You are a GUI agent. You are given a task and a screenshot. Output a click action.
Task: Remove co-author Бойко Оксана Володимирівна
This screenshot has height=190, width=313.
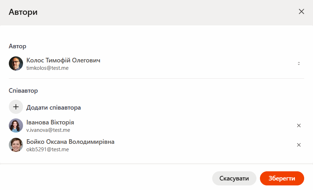tap(298, 145)
